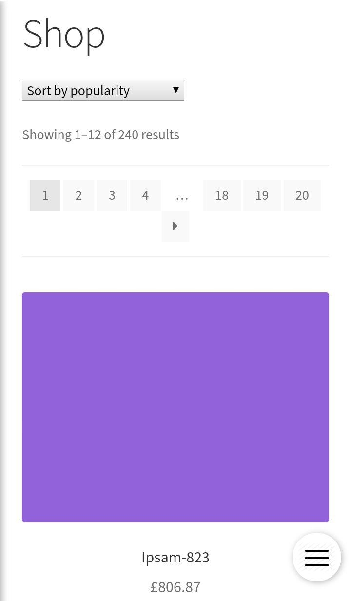351x601 pixels.
Task: Click the £806.87 product price
Action: coord(175,587)
